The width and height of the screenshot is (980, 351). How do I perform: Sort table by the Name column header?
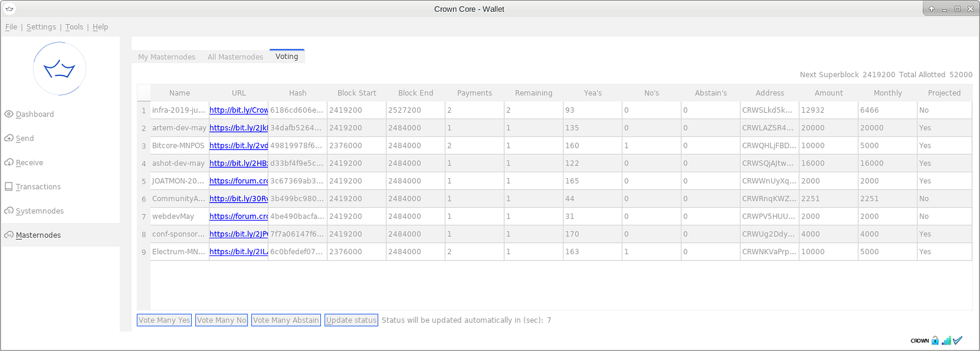[179, 93]
